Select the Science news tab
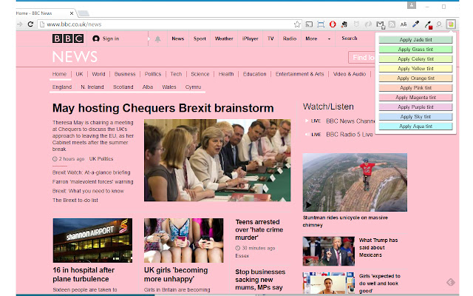 pos(200,74)
